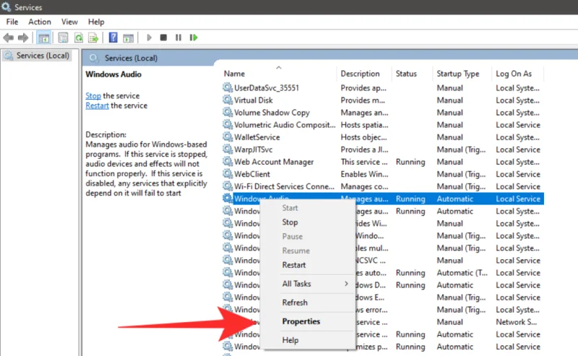This screenshot has width=578, height=356.
Task: Click the toolbar Refresh icon
Action: pyautogui.click(x=78, y=38)
